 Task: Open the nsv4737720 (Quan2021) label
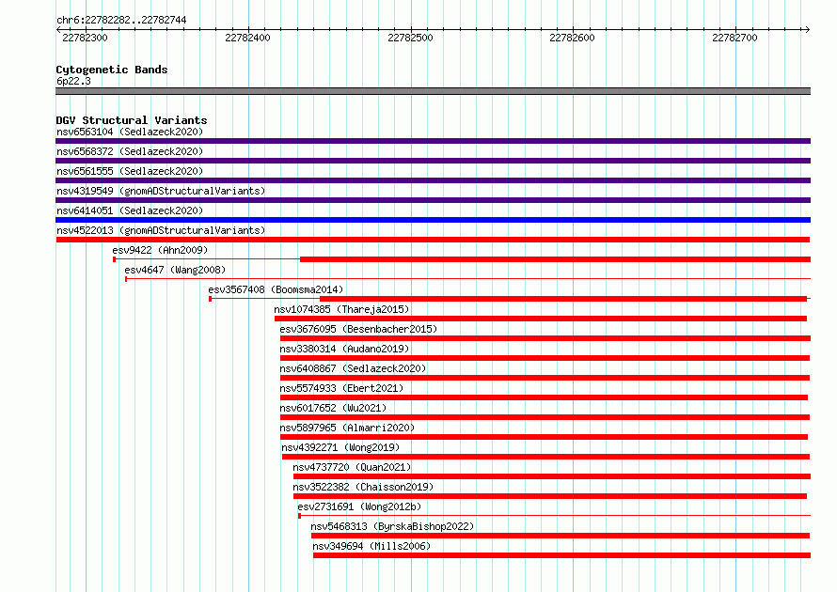click(352, 467)
